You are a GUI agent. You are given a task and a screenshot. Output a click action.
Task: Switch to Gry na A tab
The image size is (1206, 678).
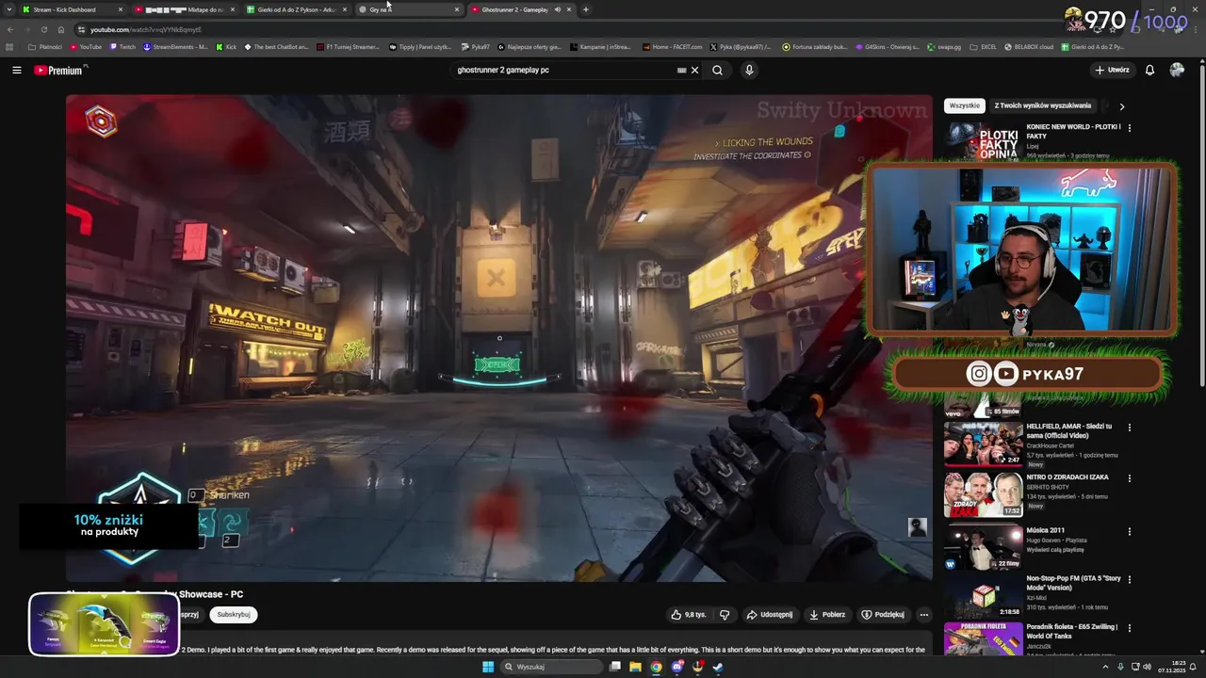409,9
